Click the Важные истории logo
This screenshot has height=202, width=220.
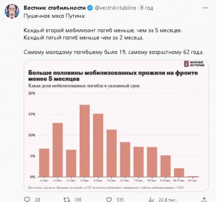coord(194,64)
